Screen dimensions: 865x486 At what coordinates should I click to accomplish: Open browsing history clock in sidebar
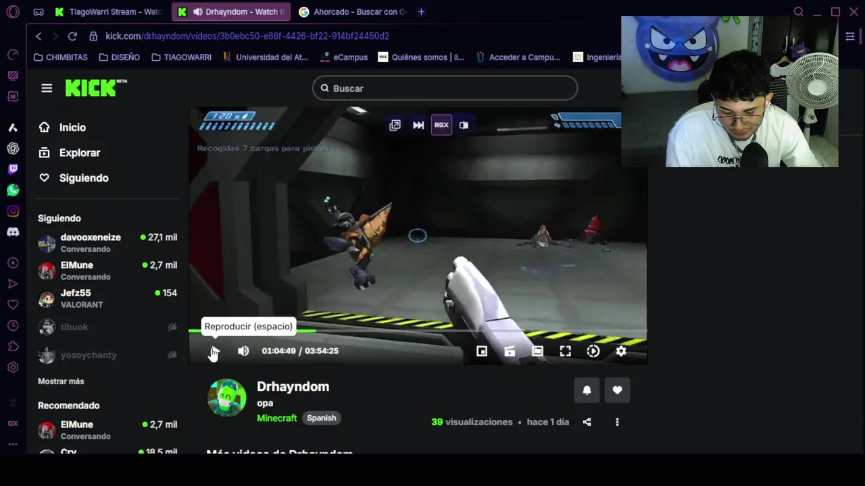click(13, 325)
